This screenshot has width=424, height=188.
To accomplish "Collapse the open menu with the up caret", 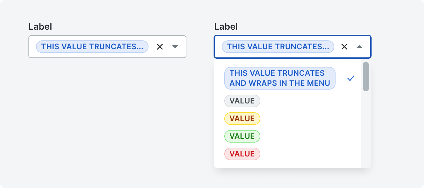I will point(360,47).
